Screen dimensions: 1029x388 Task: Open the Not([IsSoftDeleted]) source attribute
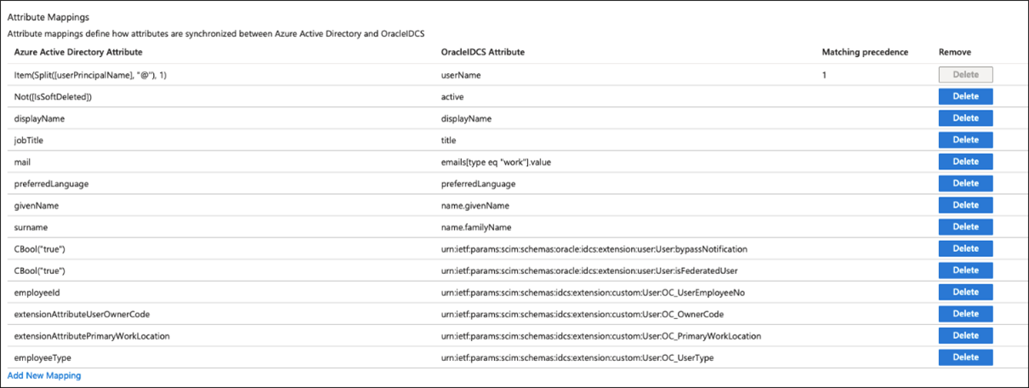tap(53, 97)
